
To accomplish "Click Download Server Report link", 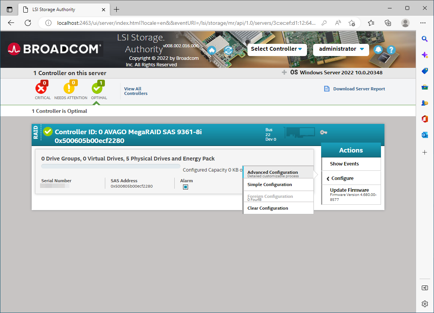I will point(359,89).
